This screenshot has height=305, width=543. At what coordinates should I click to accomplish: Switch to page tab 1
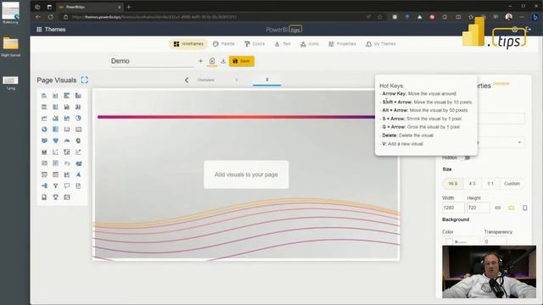pos(237,80)
